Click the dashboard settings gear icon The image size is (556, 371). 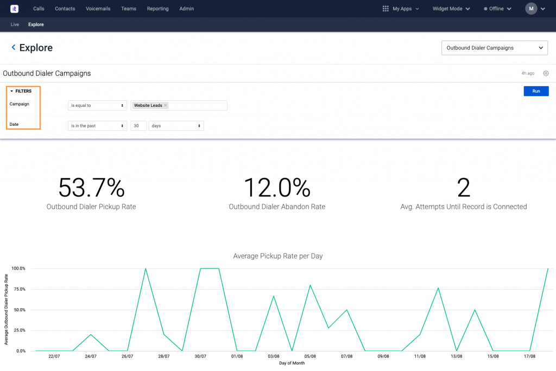pos(546,73)
